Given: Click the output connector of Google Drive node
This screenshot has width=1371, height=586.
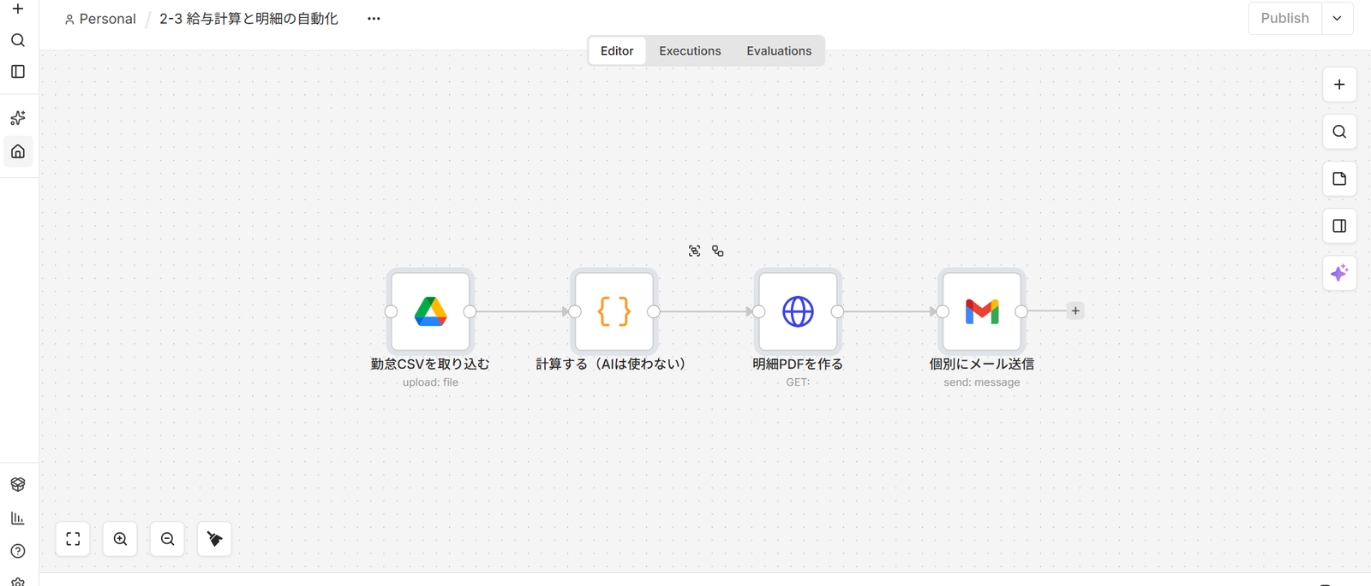Looking at the screenshot, I should [x=470, y=311].
